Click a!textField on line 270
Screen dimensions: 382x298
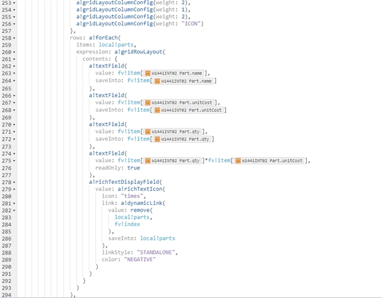point(106,124)
